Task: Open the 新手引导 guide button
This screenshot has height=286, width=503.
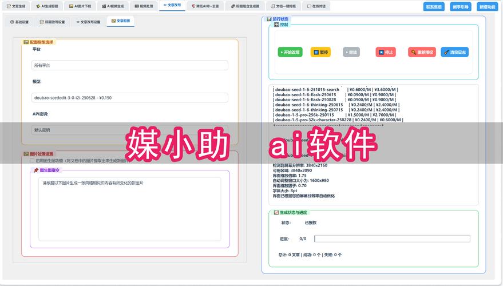Action: pyautogui.click(x=461, y=7)
